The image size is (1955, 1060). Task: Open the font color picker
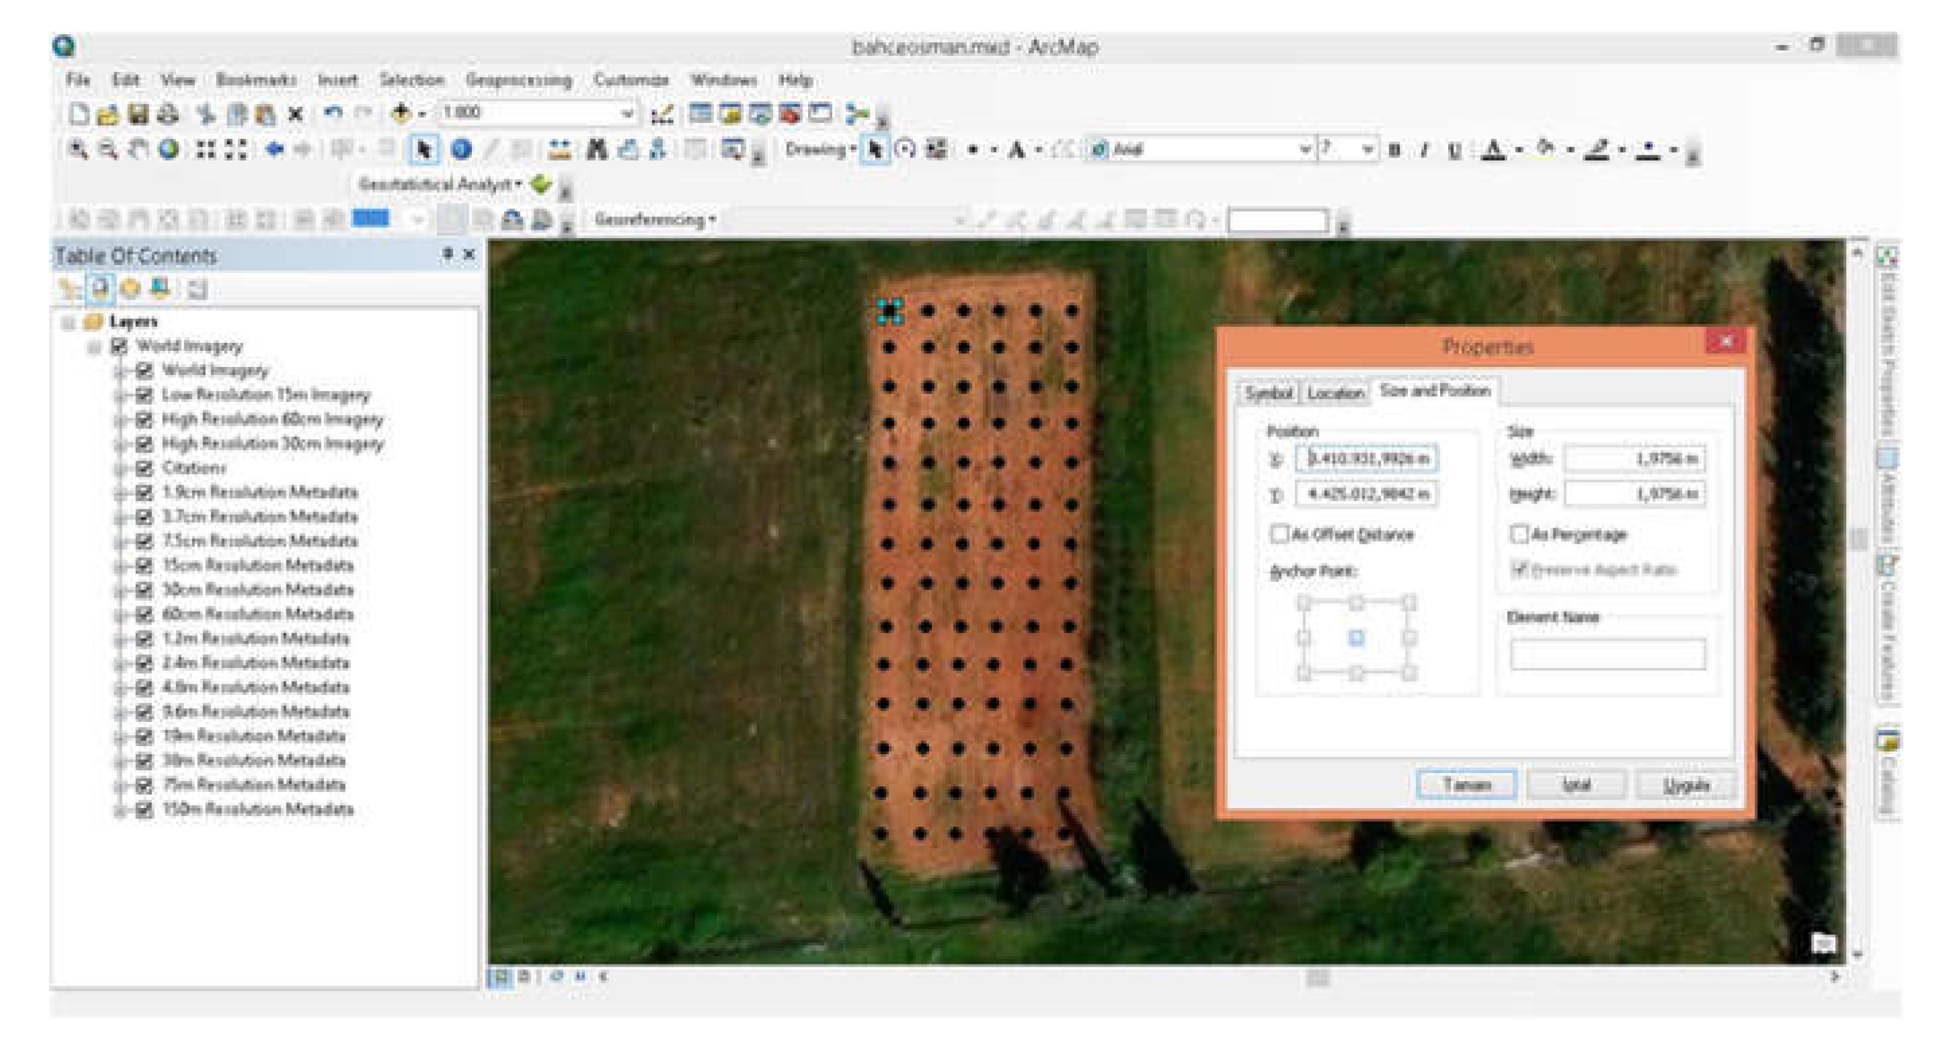(1519, 151)
